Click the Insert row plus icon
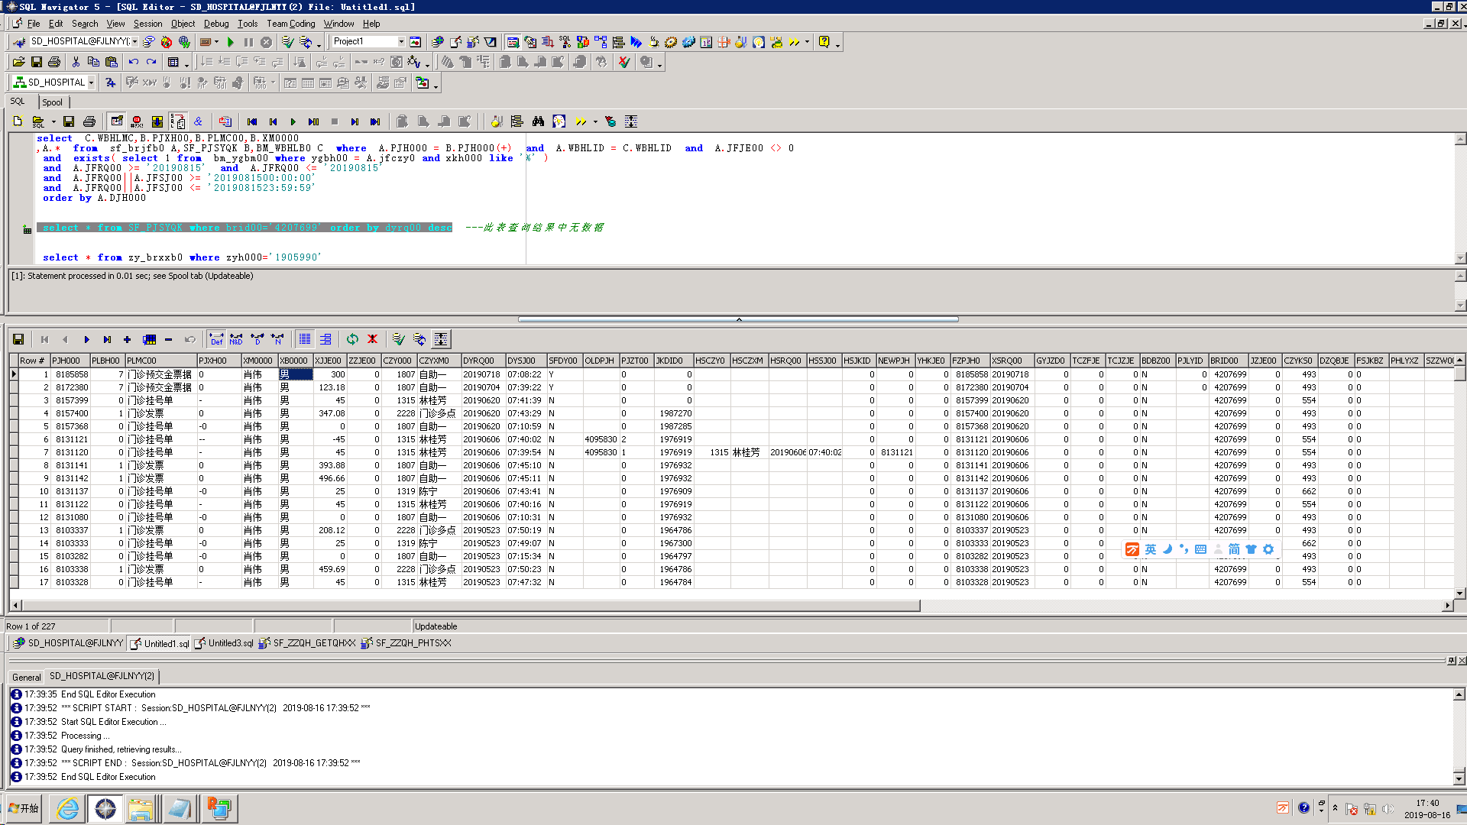Viewport: 1467px width, 825px height. tap(127, 339)
